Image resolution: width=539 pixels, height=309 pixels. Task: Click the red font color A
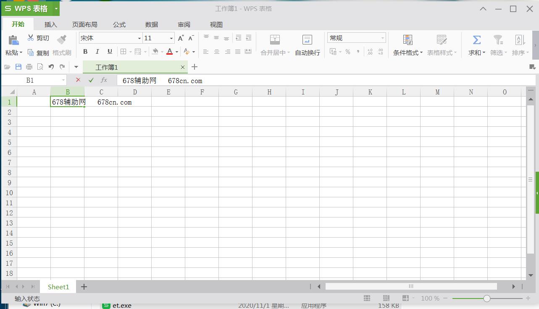169,52
